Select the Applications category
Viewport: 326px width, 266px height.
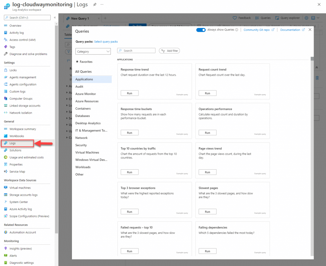tap(92, 79)
